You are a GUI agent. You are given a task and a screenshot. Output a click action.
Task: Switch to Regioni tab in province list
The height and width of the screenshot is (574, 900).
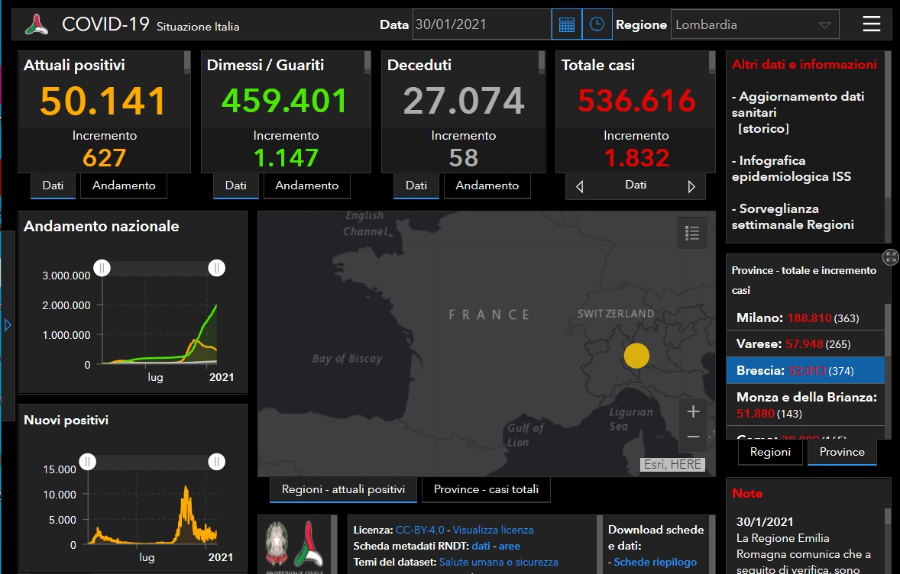[x=770, y=452]
